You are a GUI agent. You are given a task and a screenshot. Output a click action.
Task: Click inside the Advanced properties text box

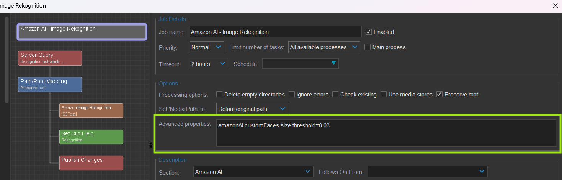(386, 133)
